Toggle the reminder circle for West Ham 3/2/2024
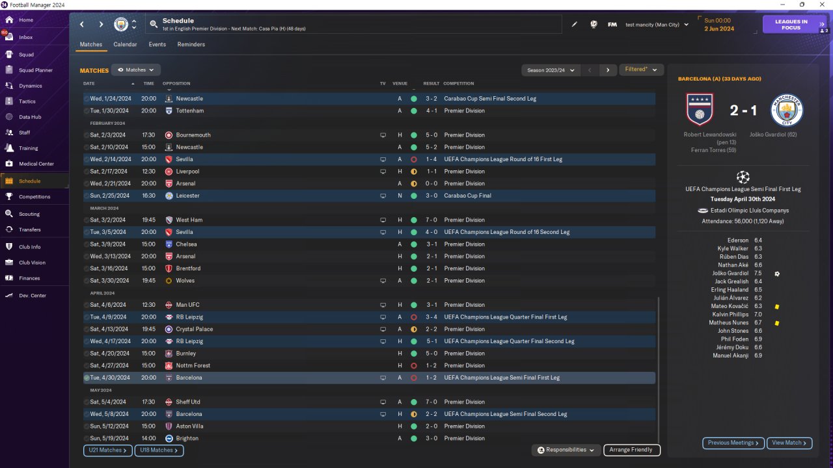The height and width of the screenshot is (468, 833). tap(87, 220)
